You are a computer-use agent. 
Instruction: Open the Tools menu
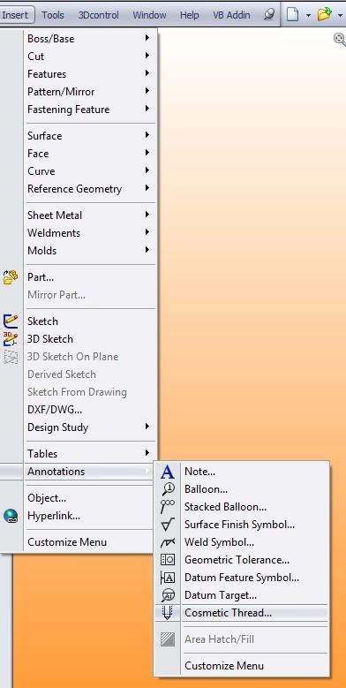(53, 15)
